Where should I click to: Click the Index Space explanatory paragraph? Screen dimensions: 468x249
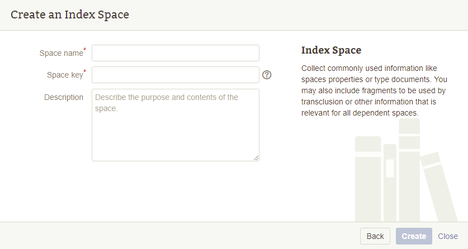[374, 90]
